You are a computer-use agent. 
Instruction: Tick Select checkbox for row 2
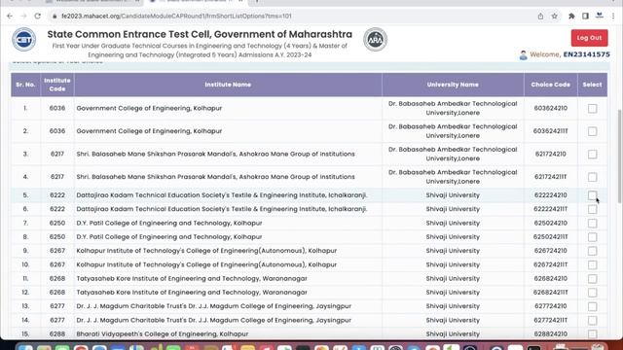[592, 131]
